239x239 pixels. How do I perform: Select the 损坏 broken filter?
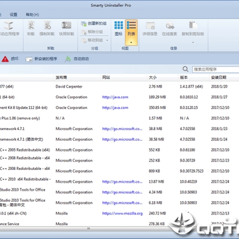tap(10, 59)
